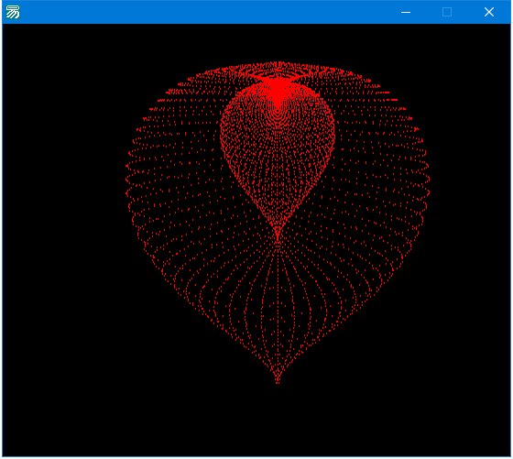Click the outer heart's right scalloped edge
The width and height of the screenshot is (513, 459).
click(x=425, y=180)
